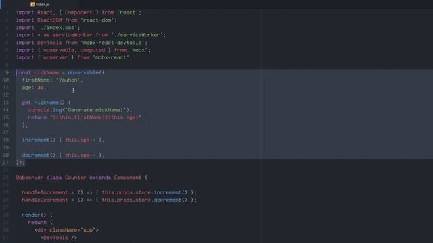
Task: Click this.age++ expression
Action: pyautogui.click(x=80, y=140)
